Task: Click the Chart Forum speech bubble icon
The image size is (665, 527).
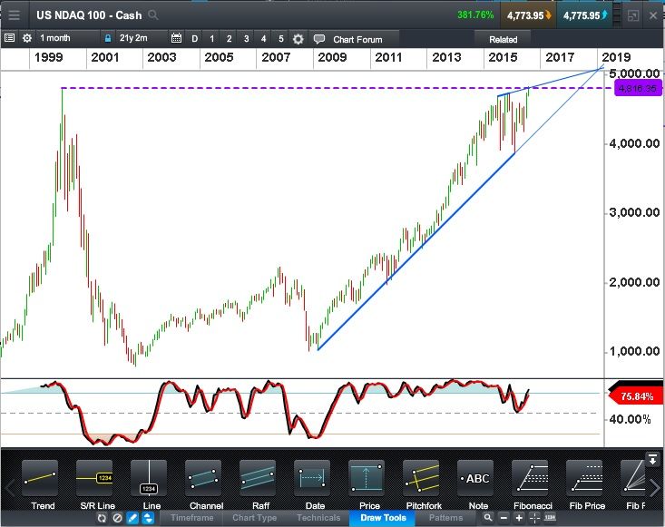Action: click(x=319, y=39)
